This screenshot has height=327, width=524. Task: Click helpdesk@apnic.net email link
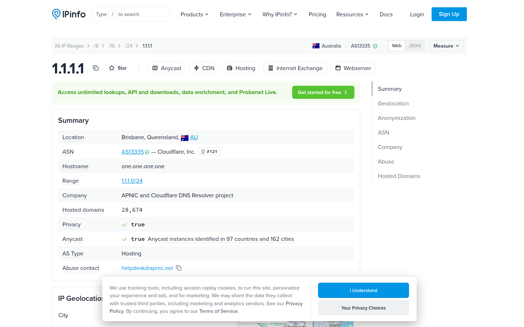click(x=147, y=268)
